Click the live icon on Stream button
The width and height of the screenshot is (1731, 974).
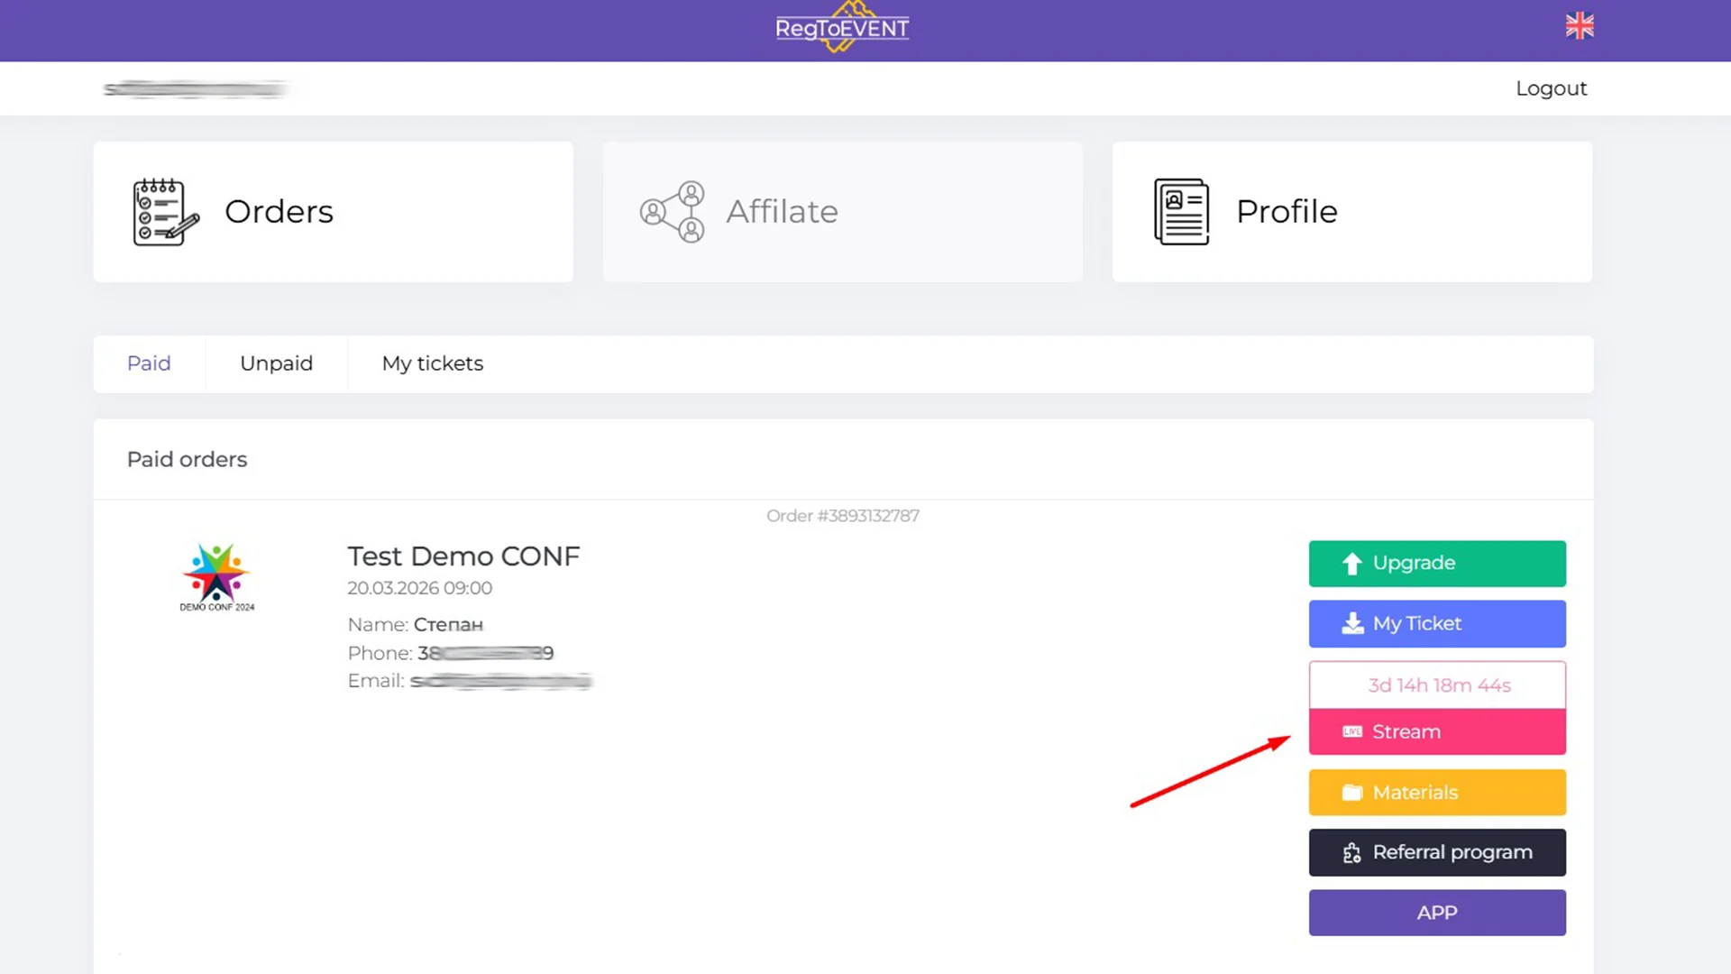click(1352, 732)
